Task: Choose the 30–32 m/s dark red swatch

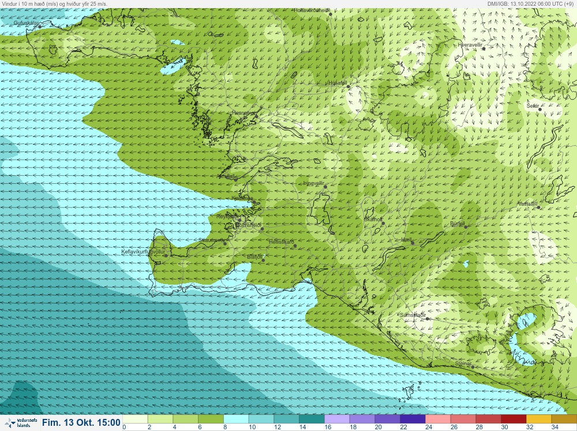Action: pos(514,419)
